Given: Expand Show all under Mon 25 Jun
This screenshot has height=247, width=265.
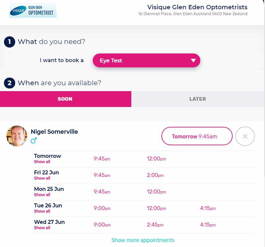Looking at the screenshot, I should point(42,195).
